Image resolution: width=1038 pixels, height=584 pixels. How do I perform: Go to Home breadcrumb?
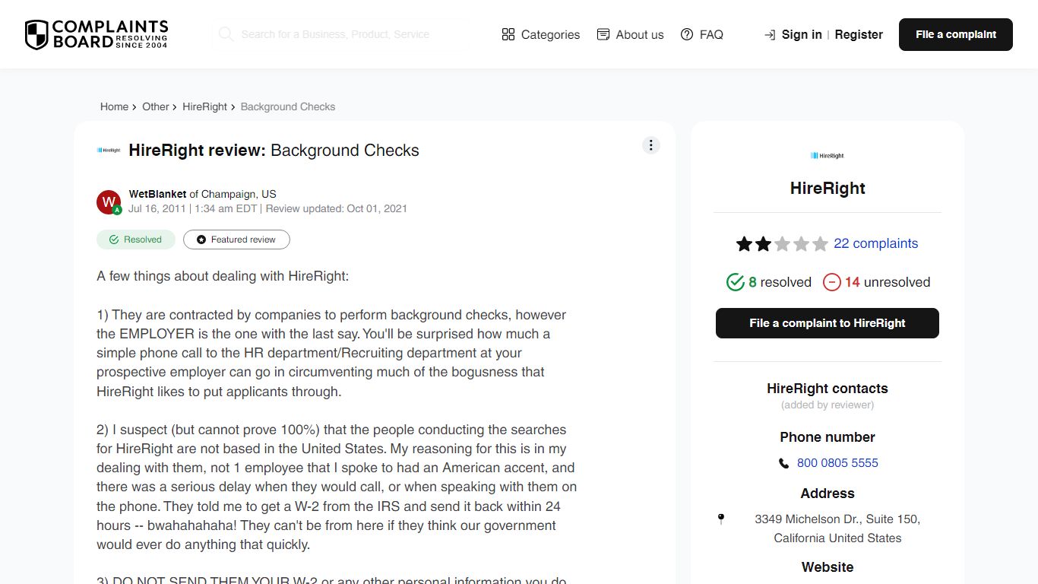[x=114, y=106]
